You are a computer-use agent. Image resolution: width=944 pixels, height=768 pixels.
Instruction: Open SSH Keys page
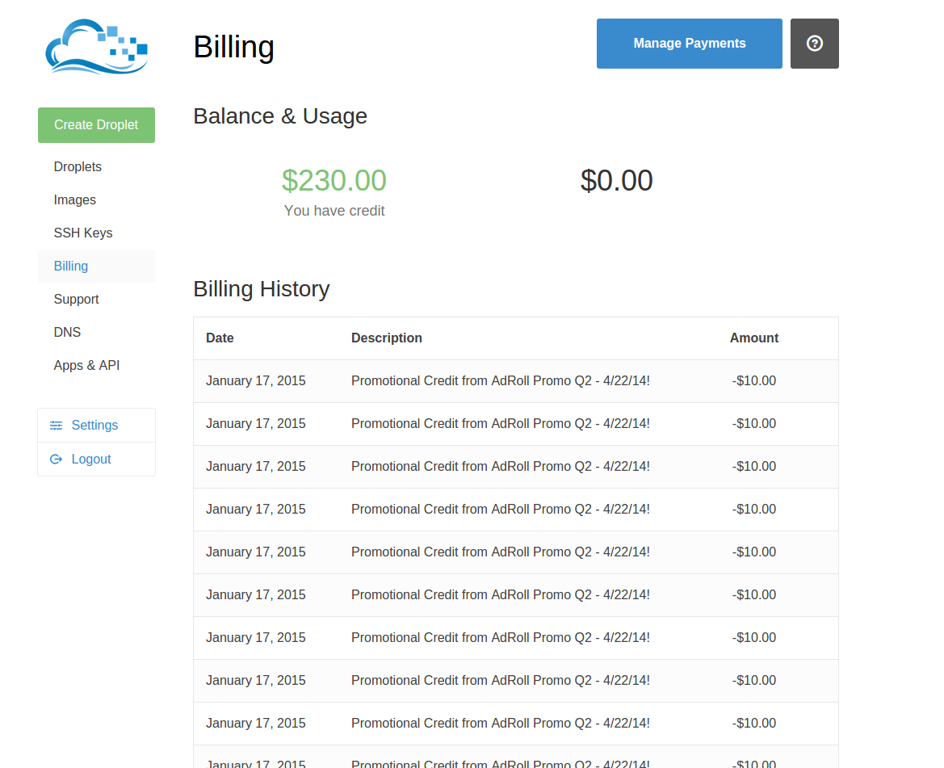83,233
